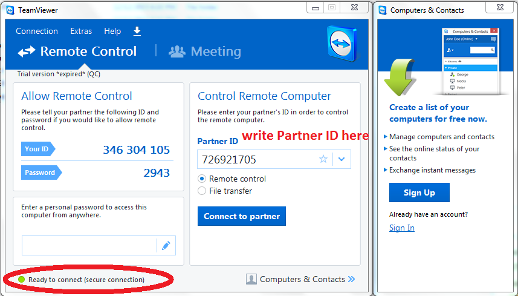Click the personal password input field
The image size is (518, 296).
coord(89,245)
